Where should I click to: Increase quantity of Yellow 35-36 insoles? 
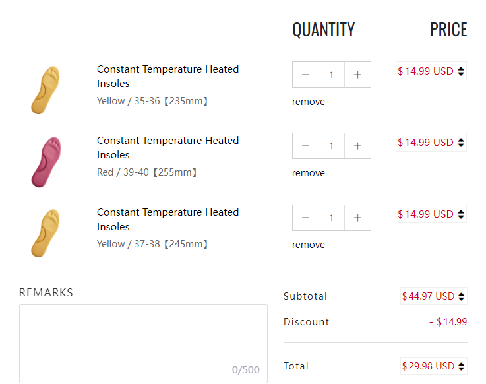click(x=357, y=75)
